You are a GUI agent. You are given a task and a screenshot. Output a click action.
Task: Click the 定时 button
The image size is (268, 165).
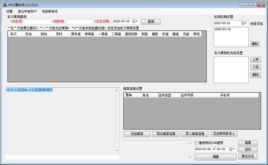click(248, 150)
